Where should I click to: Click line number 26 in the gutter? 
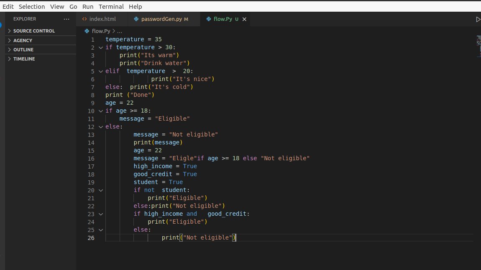click(91, 237)
